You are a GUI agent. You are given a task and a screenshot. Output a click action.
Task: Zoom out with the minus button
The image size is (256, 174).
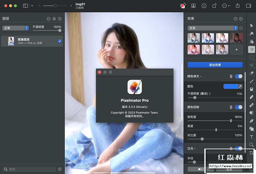(39, 6)
